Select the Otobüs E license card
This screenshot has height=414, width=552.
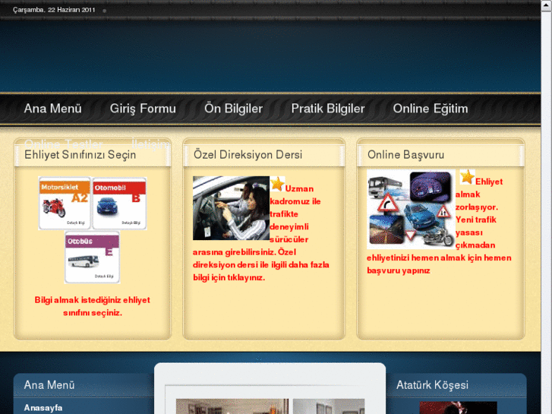pyautogui.click(x=92, y=258)
